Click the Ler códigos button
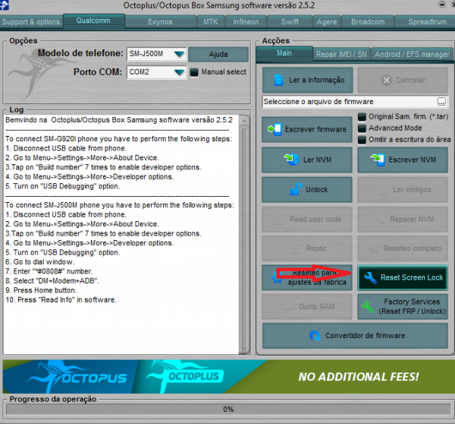 coord(403,190)
